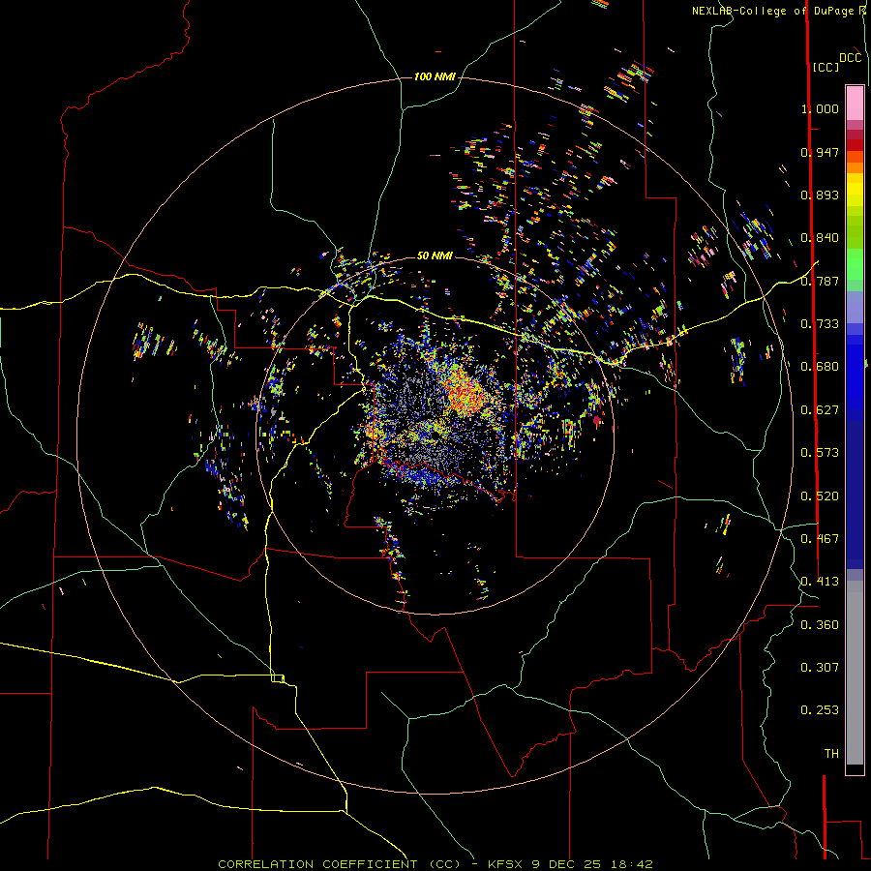Screen dimensions: 871x871
Task: Click the 0.520 scale value
Action: pyautogui.click(x=820, y=496)
